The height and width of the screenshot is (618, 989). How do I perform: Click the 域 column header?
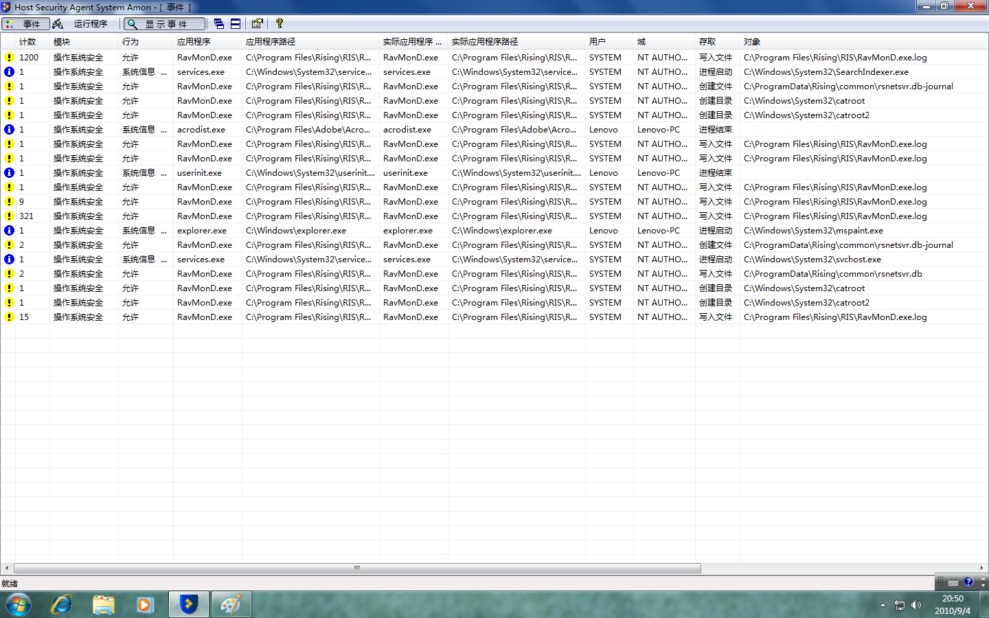664,42
